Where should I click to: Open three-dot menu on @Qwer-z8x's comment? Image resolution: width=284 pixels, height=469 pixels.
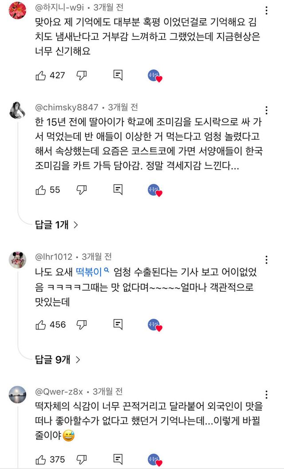coord(266,394)
